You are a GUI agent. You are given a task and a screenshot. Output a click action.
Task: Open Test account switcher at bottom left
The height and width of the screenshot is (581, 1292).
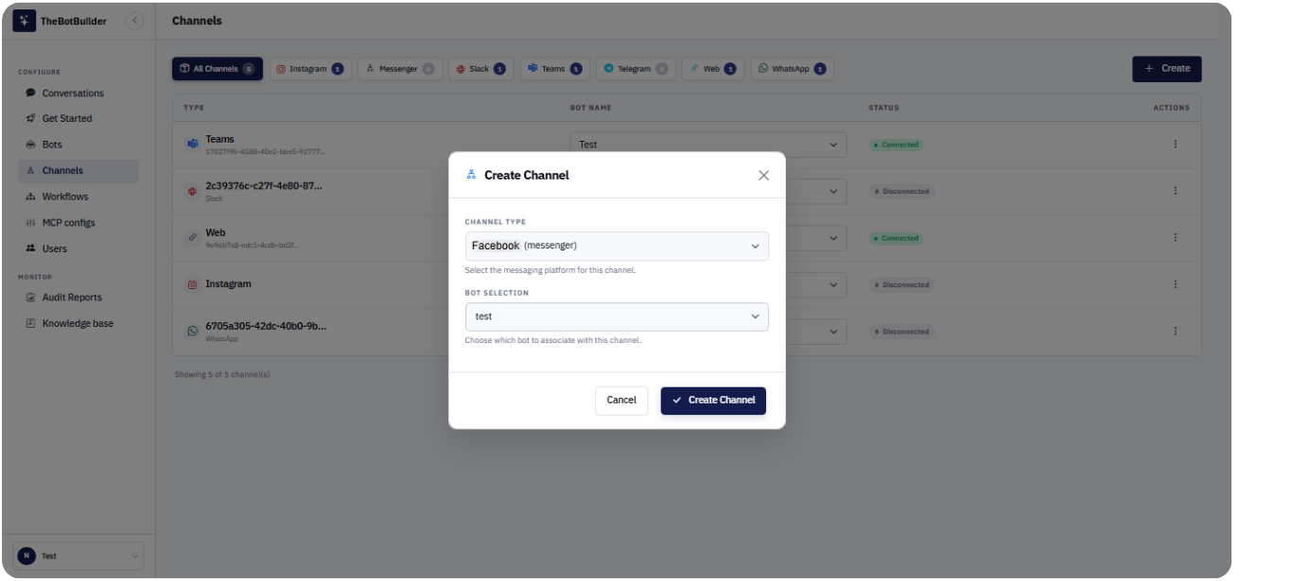(x=79, y=556)
